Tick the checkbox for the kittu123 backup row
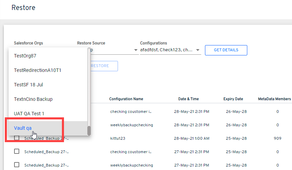Viewport: 292px width, 170px height. (x=17, y=138)
